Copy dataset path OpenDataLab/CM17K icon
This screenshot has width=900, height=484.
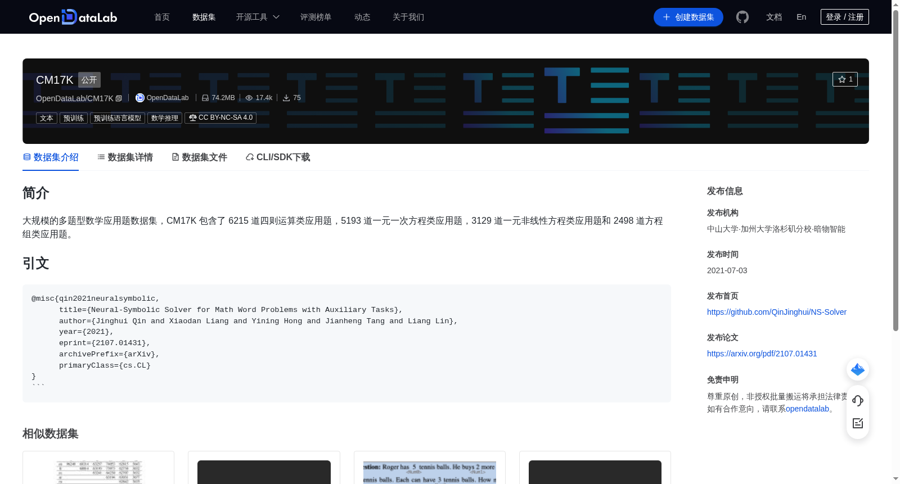[x=119, y=98]
